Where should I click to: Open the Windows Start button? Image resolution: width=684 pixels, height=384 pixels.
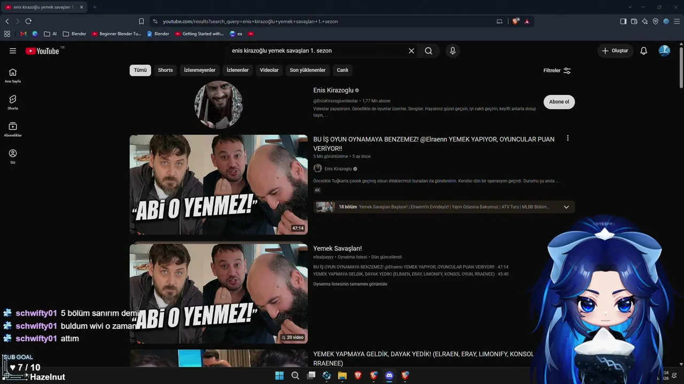coord(279,375)
